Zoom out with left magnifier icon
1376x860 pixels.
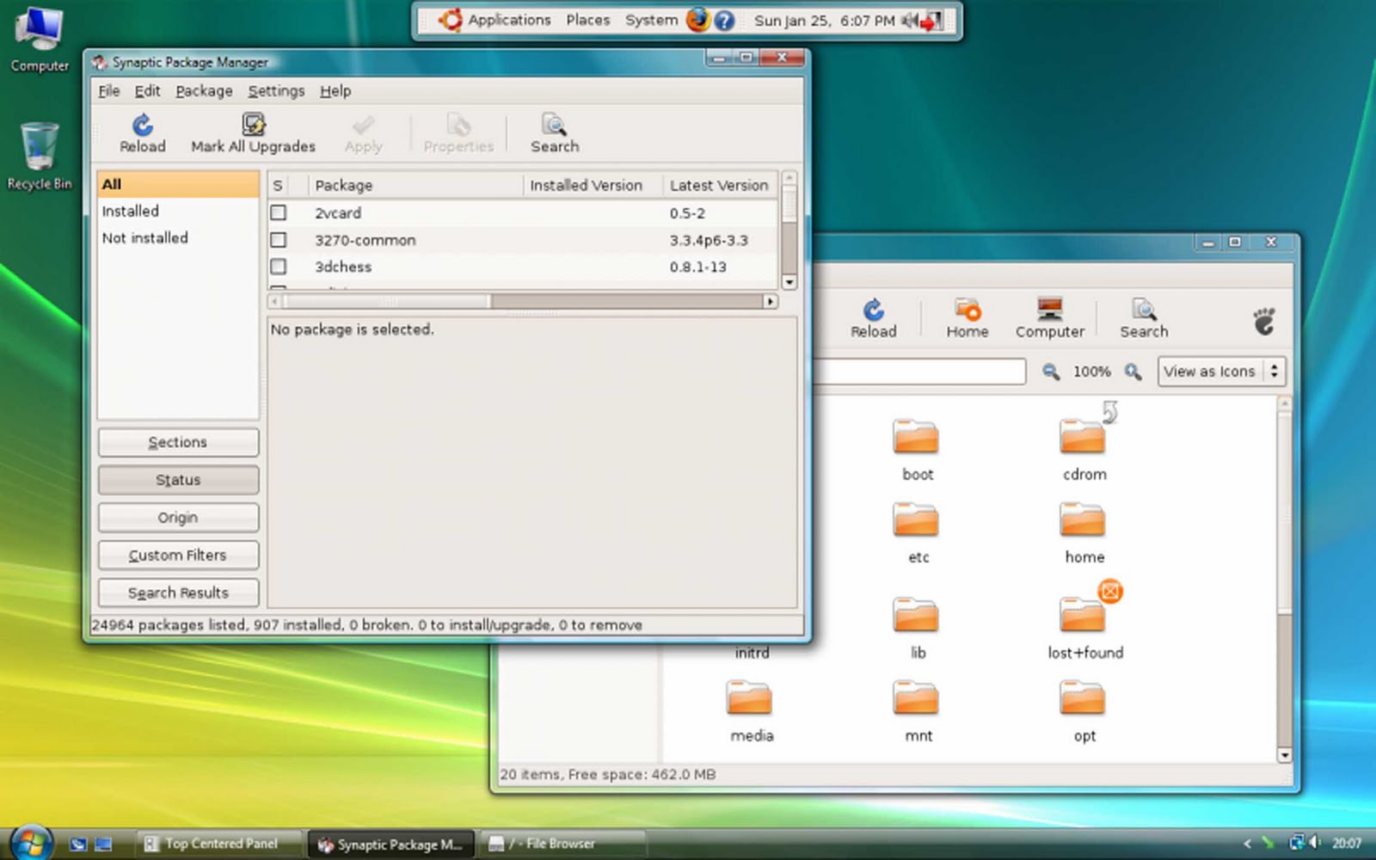coord(1051,372)
